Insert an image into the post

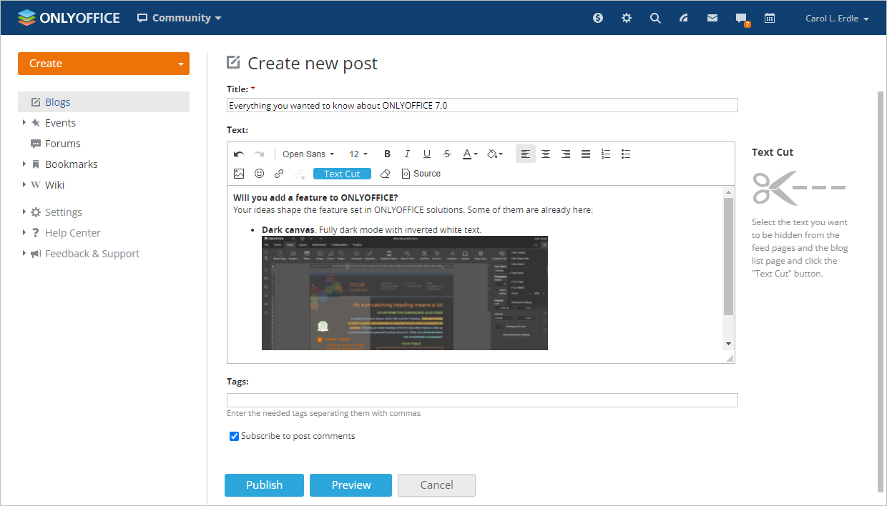point(240,173)
